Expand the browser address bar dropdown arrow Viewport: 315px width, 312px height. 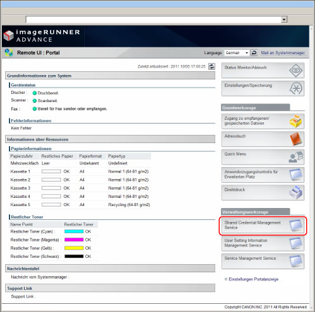click(x=284, y=20)
